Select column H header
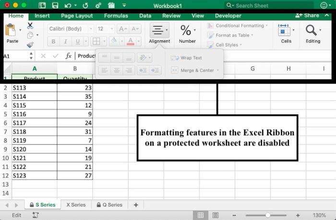The width and height of the screenshot is (336, 220). click(288, 69)
